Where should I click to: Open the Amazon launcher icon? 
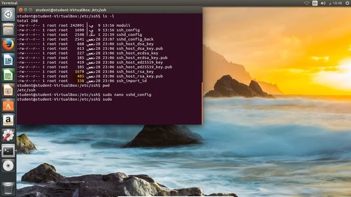pyautogui.click(x=8, y=120)
